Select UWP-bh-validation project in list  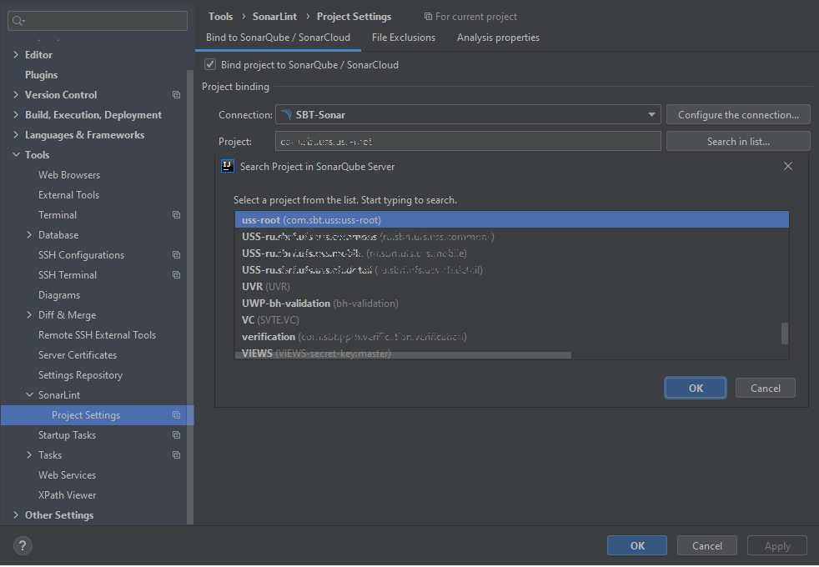tap(284, 304)
